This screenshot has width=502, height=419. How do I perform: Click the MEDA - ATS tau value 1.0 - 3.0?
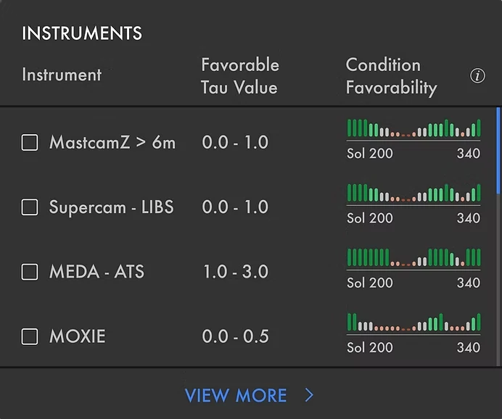[236, 272]
